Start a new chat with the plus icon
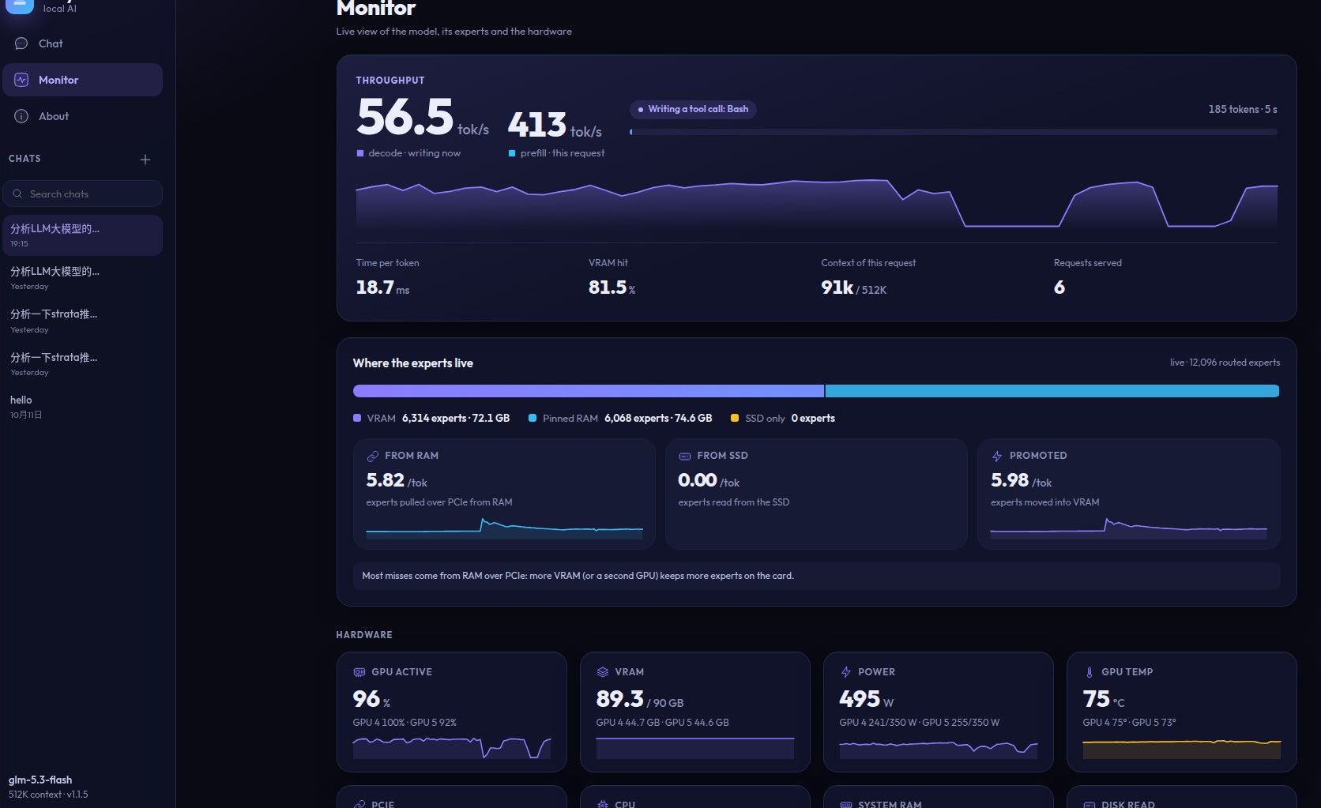Viewport: 1321px width, 808px height. [145, 160]
